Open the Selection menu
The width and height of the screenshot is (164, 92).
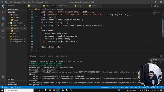(x=17, y=2)
